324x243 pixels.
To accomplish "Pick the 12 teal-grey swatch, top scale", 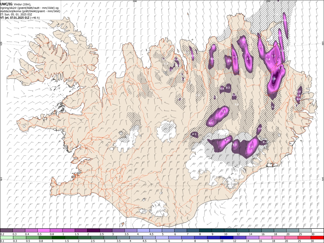I will (243, 230).
